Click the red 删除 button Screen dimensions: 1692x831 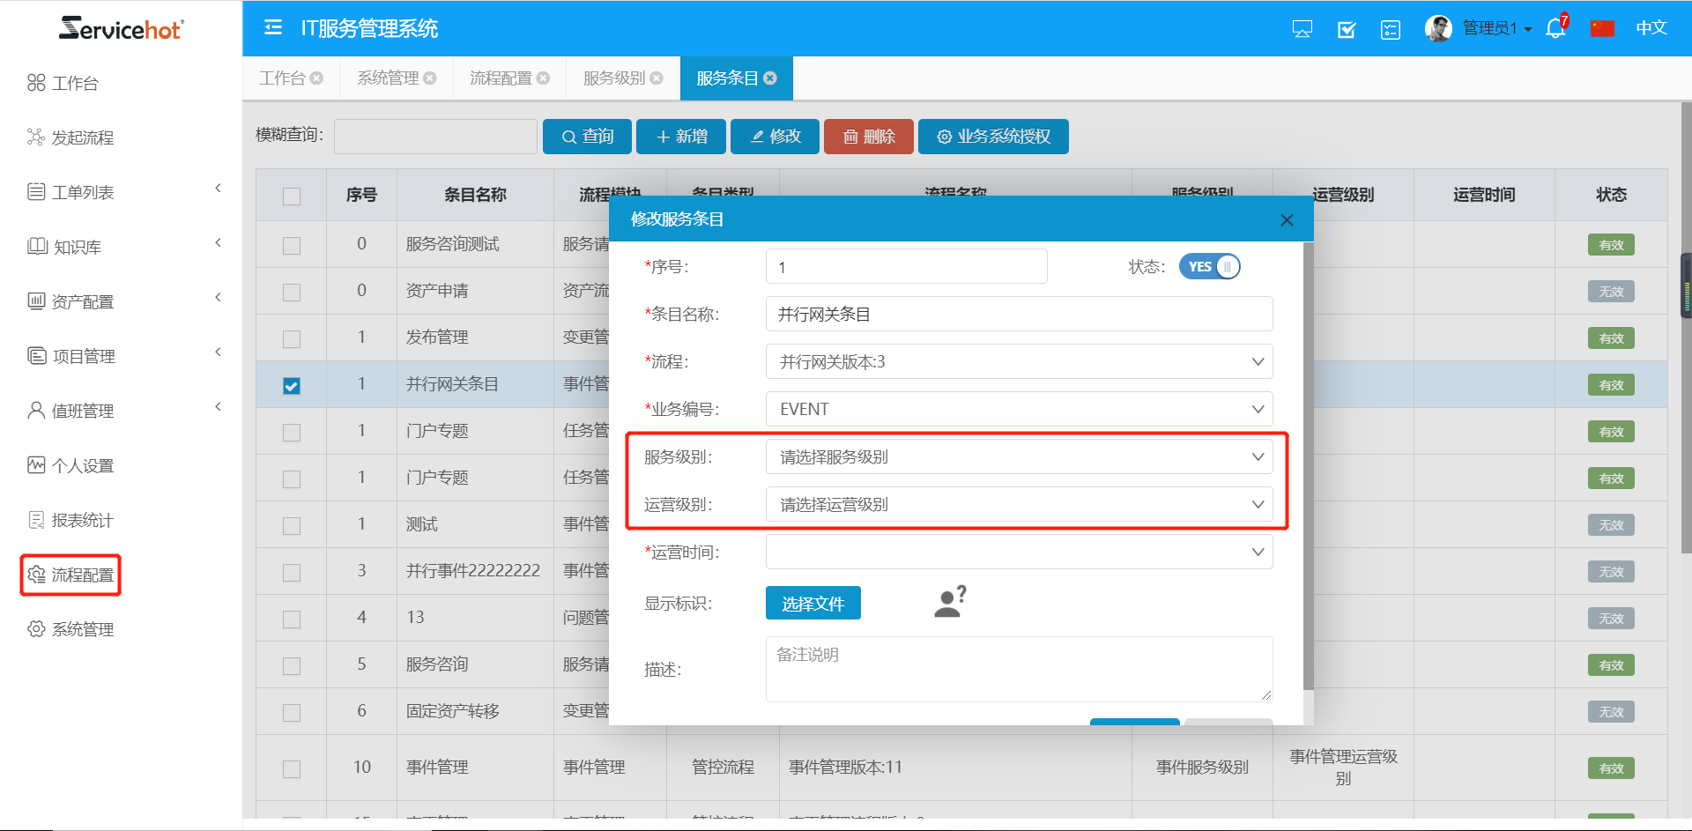(x=868, y=137)
